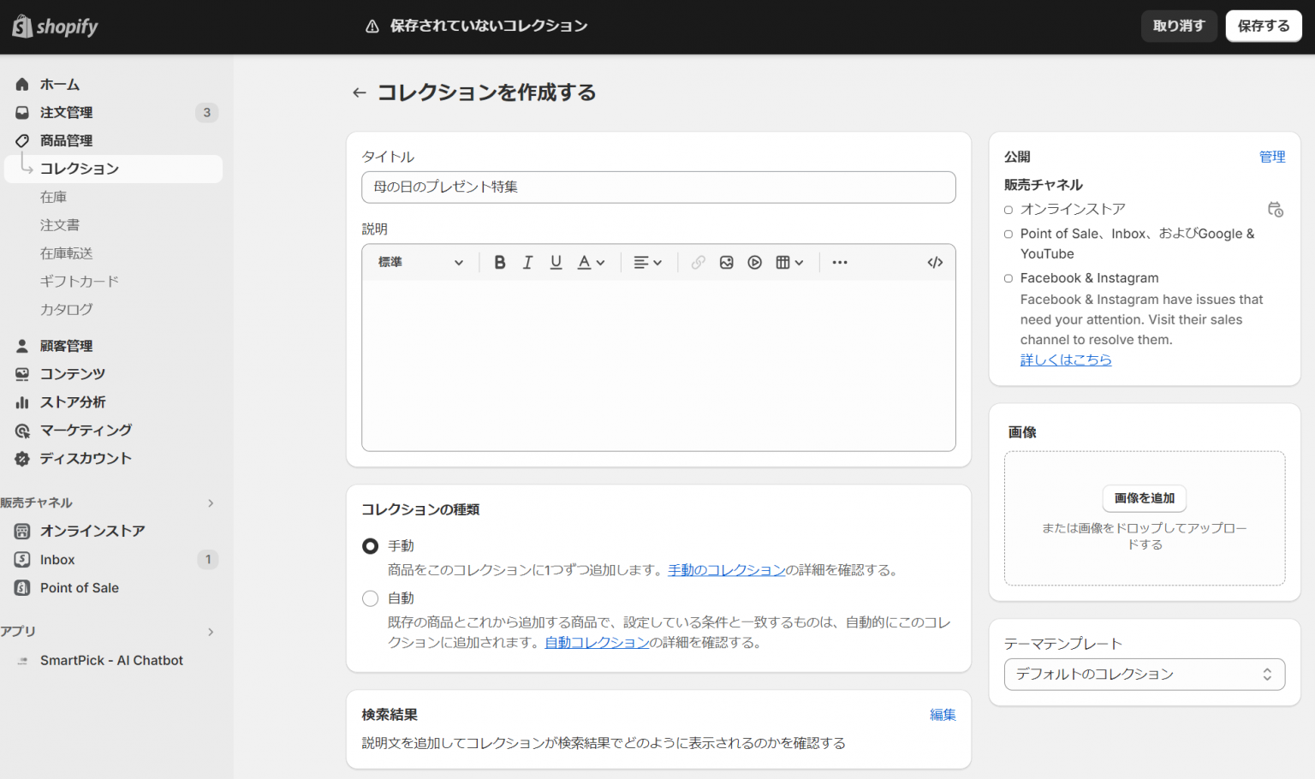Apply italic formatting in the description toolbar
Image resolution: width=1315 pixels, height=779 pixels.
tap(527, 262)
